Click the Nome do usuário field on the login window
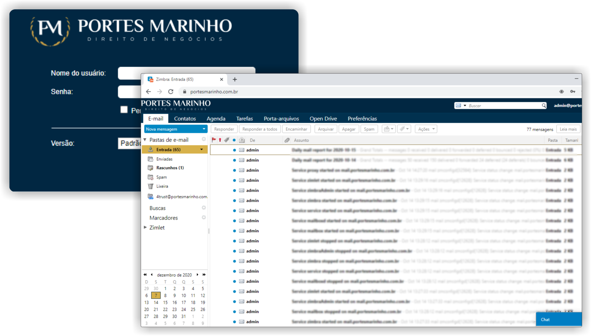The width and height of the screenshot is (591, 336). pos(186,73)
